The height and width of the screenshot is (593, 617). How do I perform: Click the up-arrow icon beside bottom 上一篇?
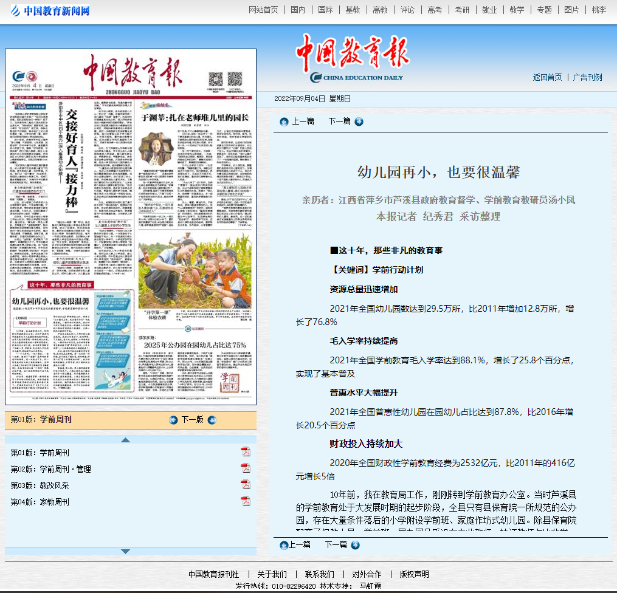click(284, 546)
